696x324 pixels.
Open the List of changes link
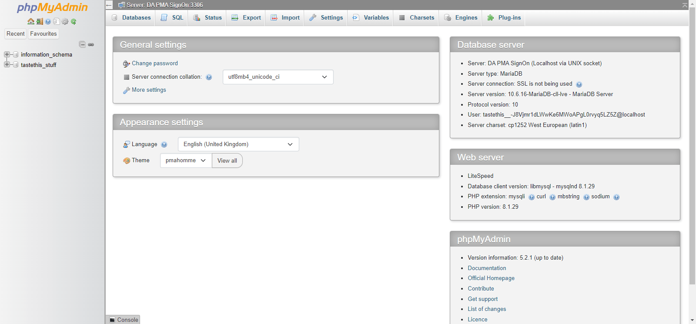pyautogui.click(x=487, y=309)
